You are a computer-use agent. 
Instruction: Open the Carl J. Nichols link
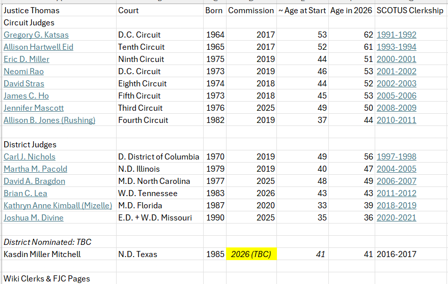30,157
